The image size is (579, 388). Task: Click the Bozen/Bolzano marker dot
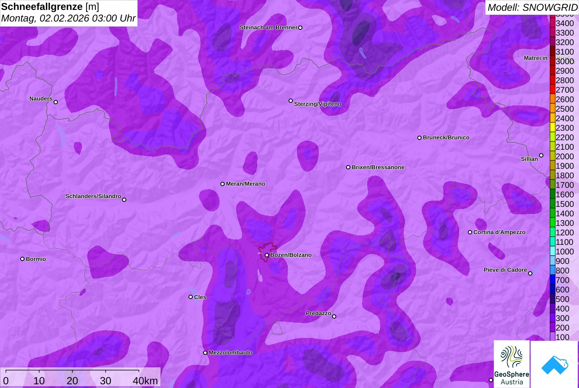[267, 255]
